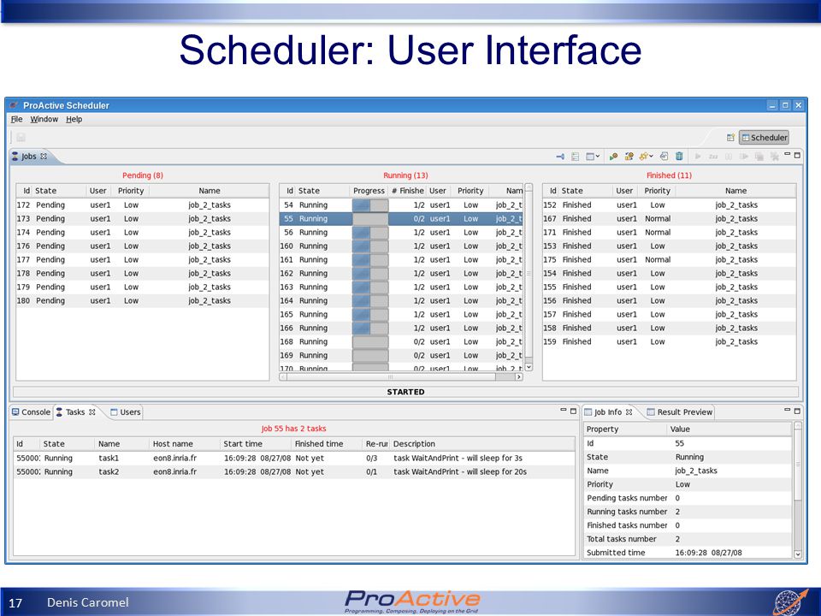The height and width of the screenshot is (616, 821).
Task: Click progress bar of running job 168
Action: click(370, 341)
